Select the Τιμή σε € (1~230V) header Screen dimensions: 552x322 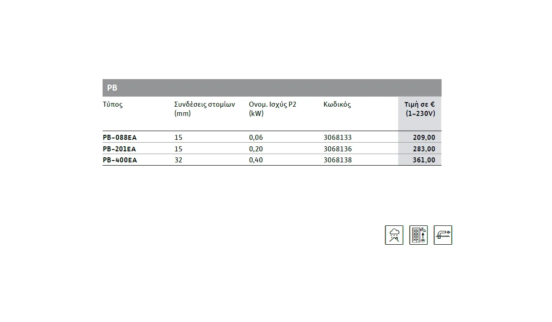pyautogui.click(x=420, y=109)
